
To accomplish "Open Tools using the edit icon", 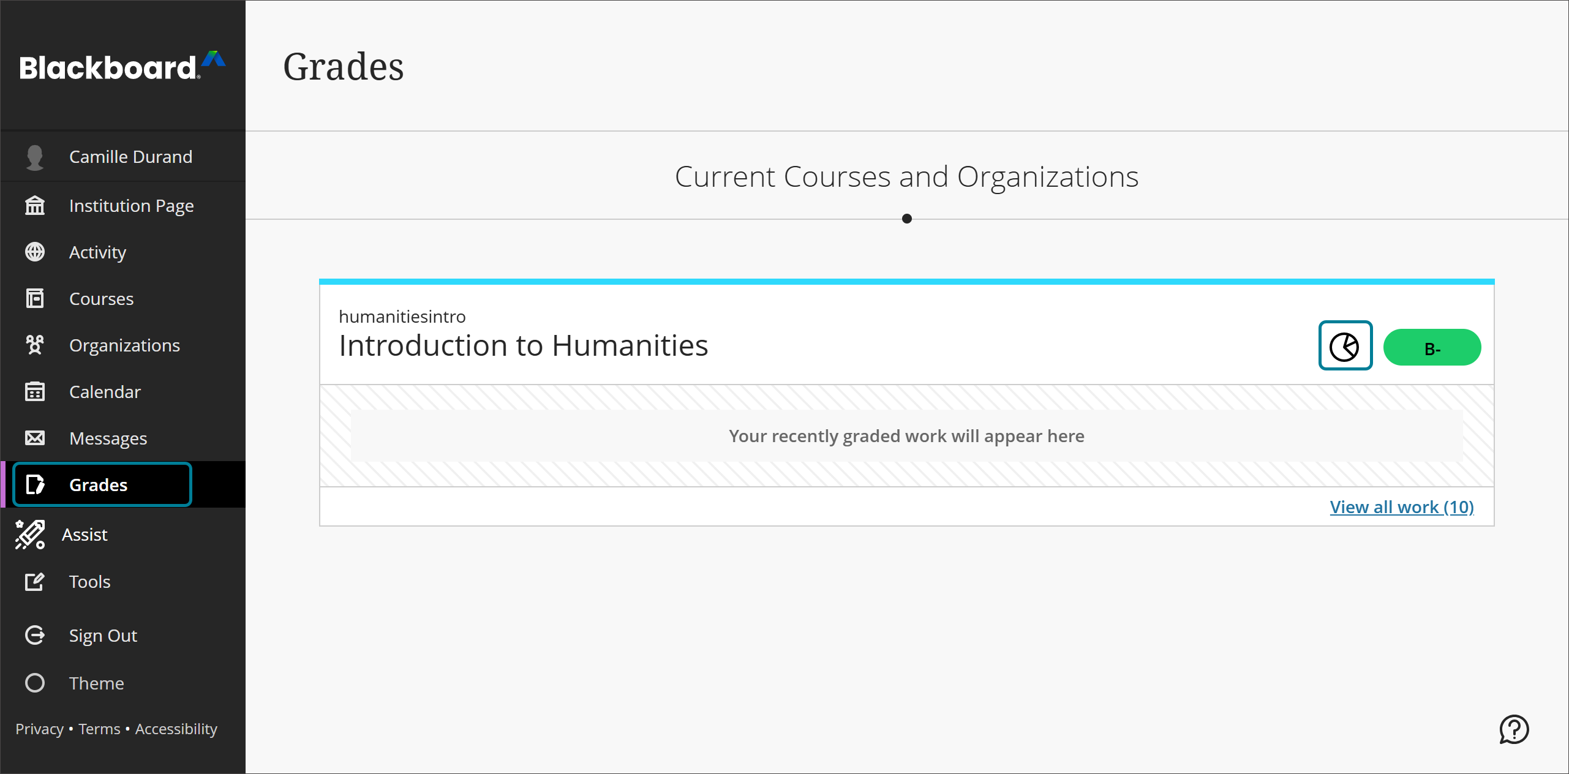I will tap(35, 581).
